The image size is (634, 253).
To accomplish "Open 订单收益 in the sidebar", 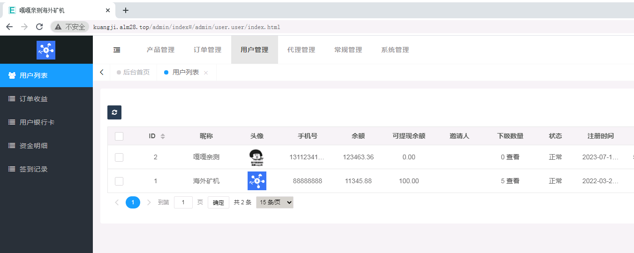I will tap(34, 99).
